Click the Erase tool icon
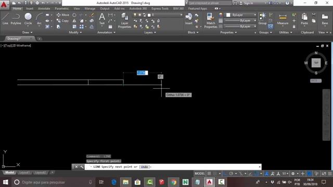The image size is (333, 187). pos(92,15)
